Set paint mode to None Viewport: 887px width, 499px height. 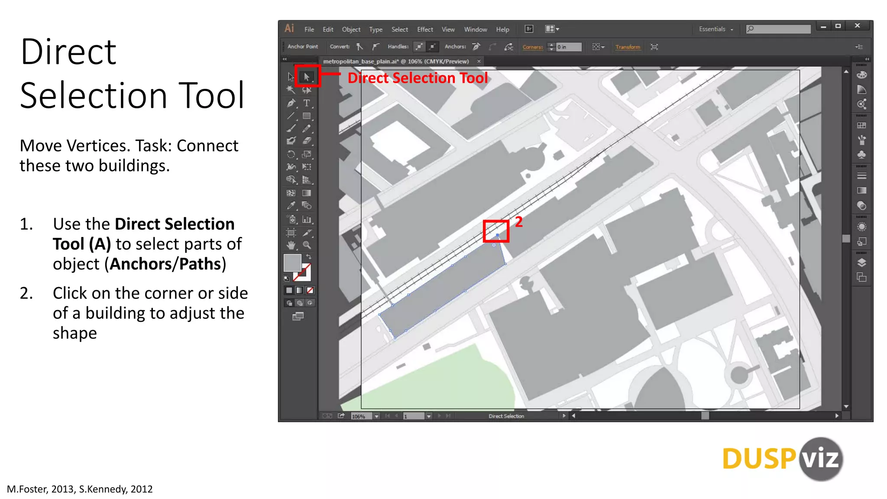(x=310, y=290)
